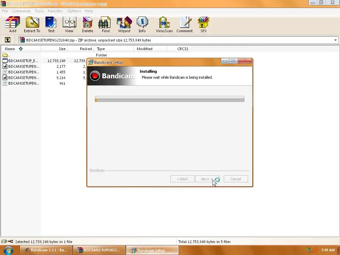This screenshot has width=340, height=255.
Task: Click the archive path text field
Action: coord(178,40)
